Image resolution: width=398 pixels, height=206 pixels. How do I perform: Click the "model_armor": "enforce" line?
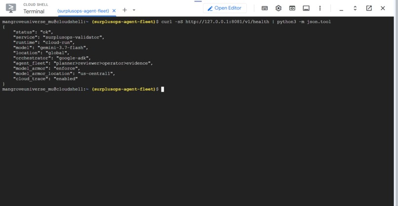(46, 69)
